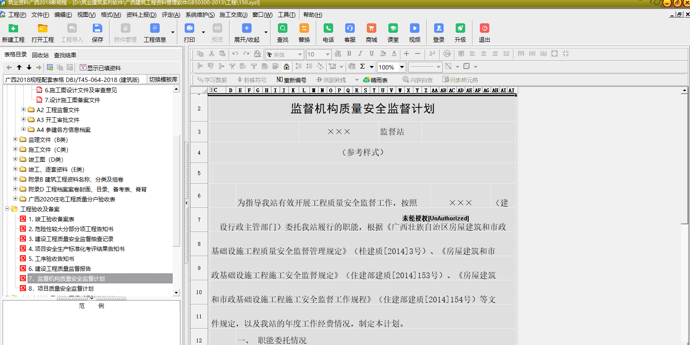Expand the 监理文件 (B类) folder
This screenshot has width=690, height=345.
click(16, 139)
